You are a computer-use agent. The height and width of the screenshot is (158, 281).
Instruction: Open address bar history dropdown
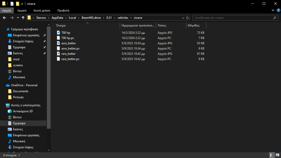click(183, 18)
